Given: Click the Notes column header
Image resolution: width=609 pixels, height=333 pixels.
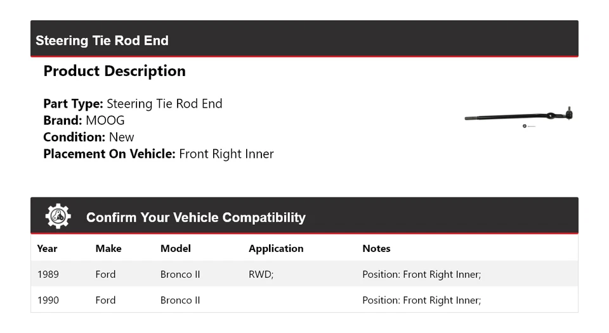Looking at the screenshot, I should [x=376, y=249].
